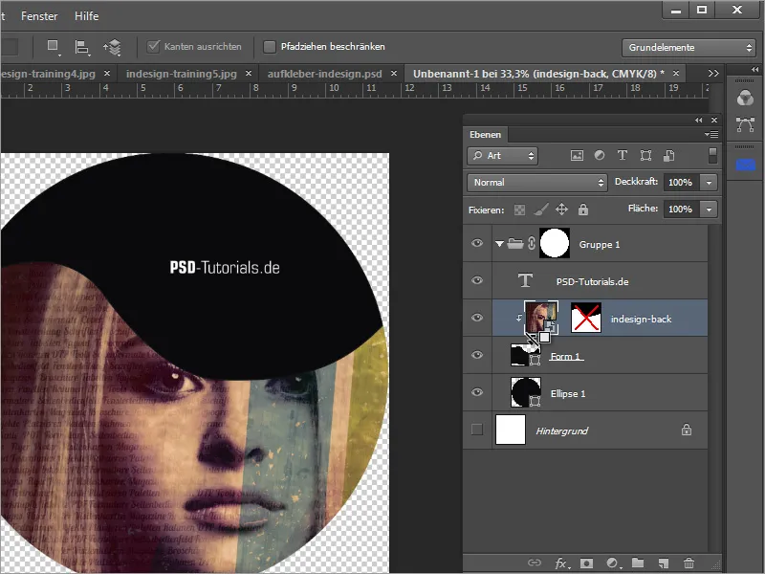Open the path operations icon in options bar
Screen dimensions: 765x574
point(53,47)
